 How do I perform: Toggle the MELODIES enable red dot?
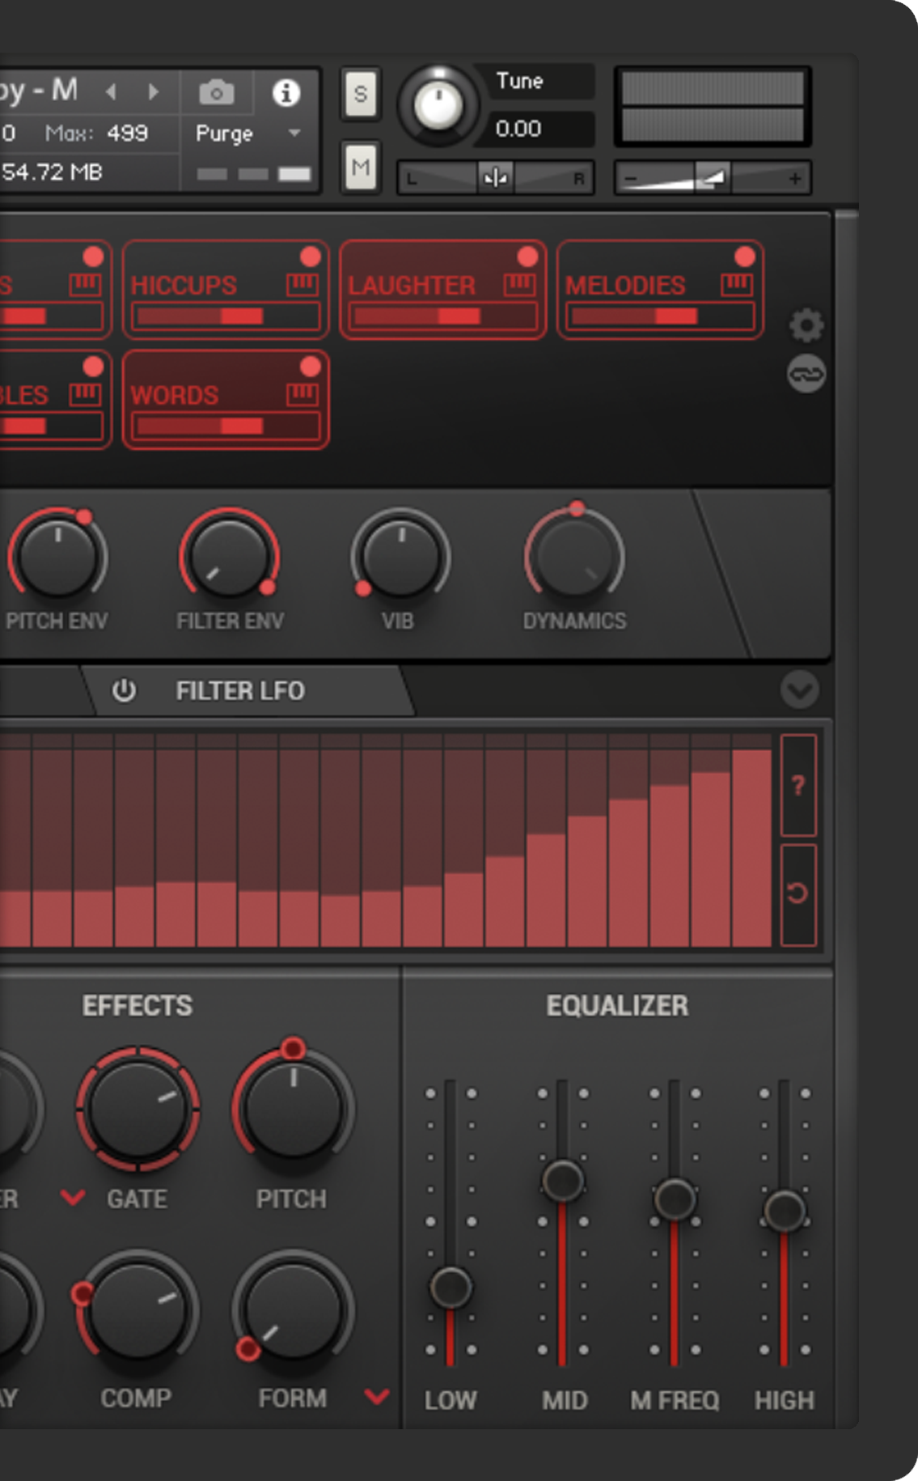[745, 257]
